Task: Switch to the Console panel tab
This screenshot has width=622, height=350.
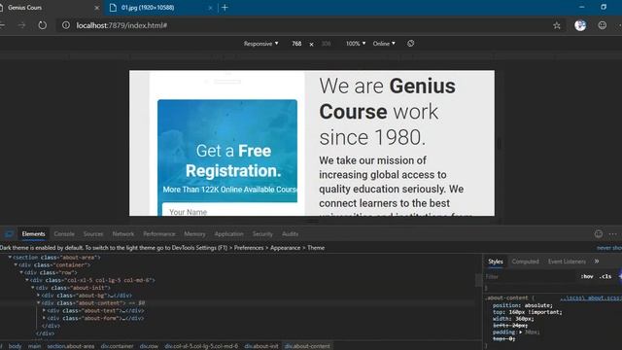Action: coord(64,234)
